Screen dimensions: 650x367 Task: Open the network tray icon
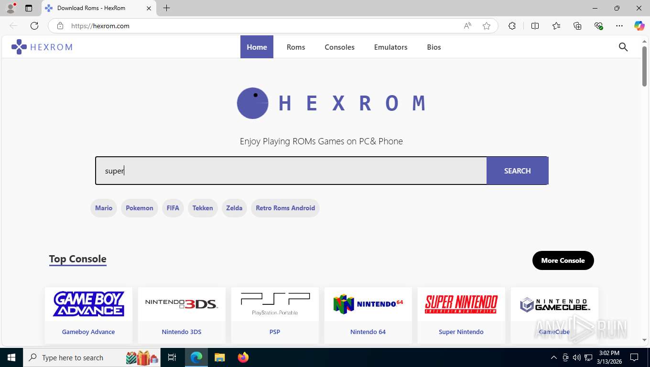click(588, 357)
